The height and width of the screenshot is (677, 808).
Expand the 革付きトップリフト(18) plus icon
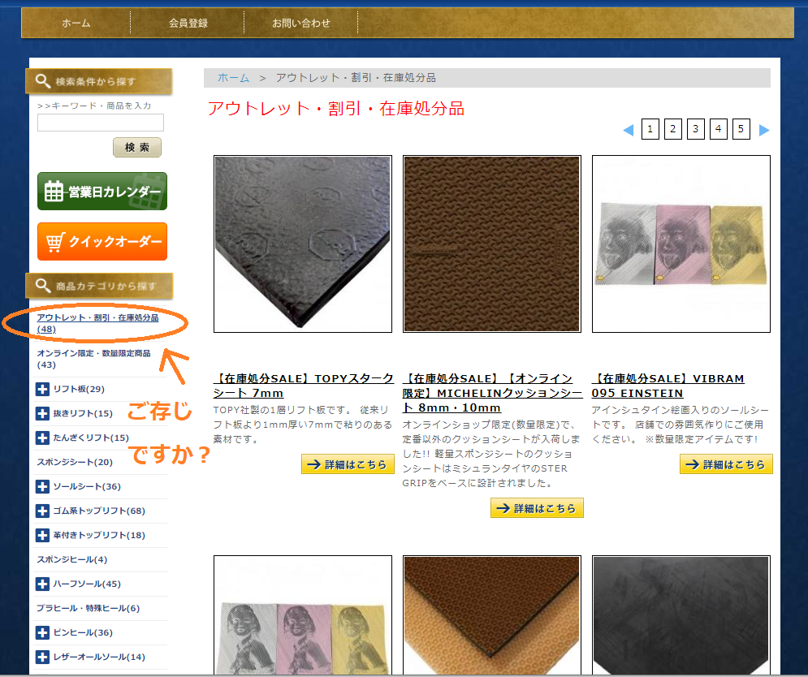pyautogui.click(x=42, y=535)
